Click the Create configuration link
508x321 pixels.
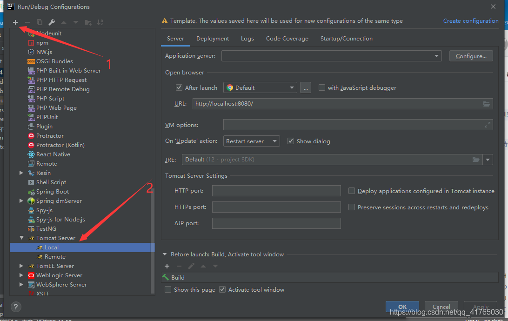point(471,21)
